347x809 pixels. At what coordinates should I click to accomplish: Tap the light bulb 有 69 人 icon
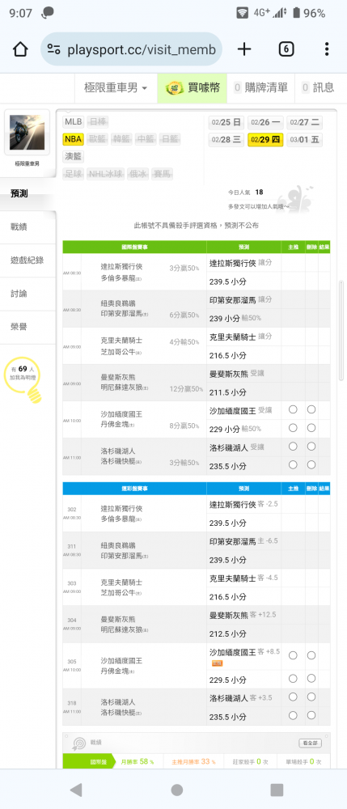[22, 380]
